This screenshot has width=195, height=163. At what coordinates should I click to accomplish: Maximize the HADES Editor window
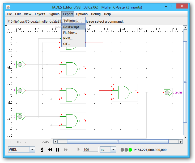[173, 6]
